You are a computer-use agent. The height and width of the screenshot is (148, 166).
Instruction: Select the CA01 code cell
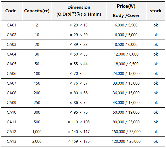coord(12,25)
